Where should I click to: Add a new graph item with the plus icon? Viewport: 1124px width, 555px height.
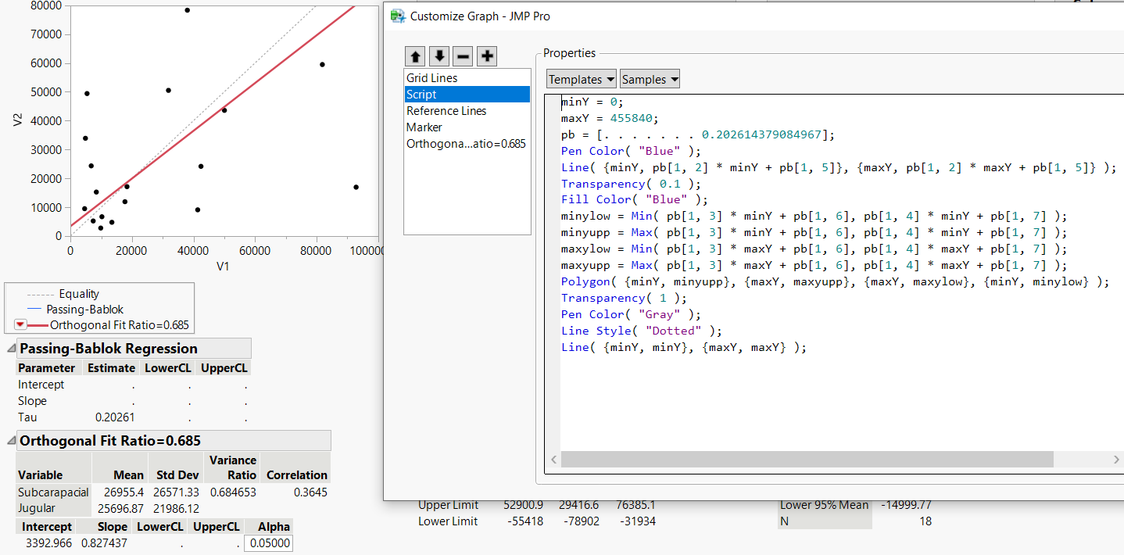tap(488, 55)
